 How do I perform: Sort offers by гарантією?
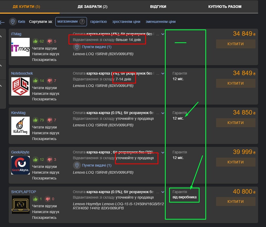[98, 22]
